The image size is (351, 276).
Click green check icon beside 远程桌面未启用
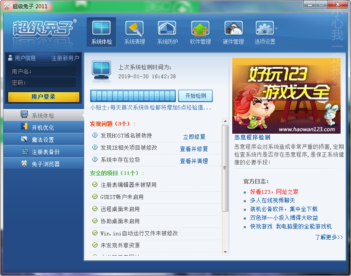95,209
